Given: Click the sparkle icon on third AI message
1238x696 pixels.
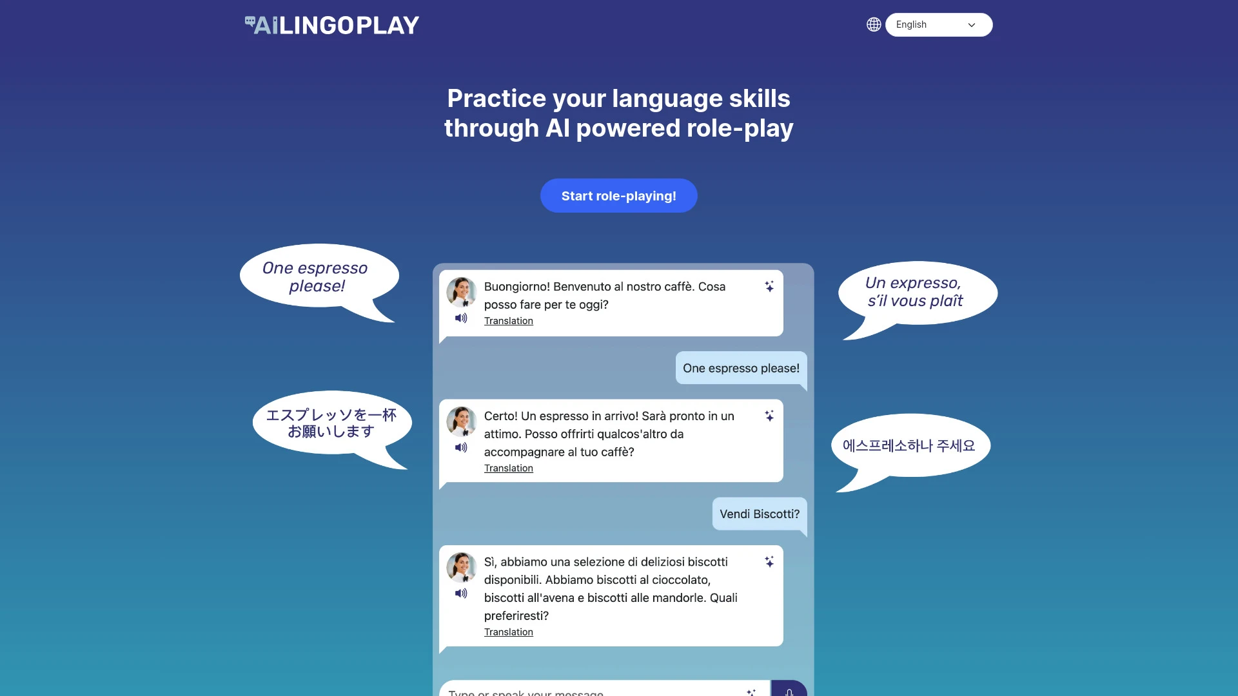Looking at the screenshot, I should click(x=768, y=562).
